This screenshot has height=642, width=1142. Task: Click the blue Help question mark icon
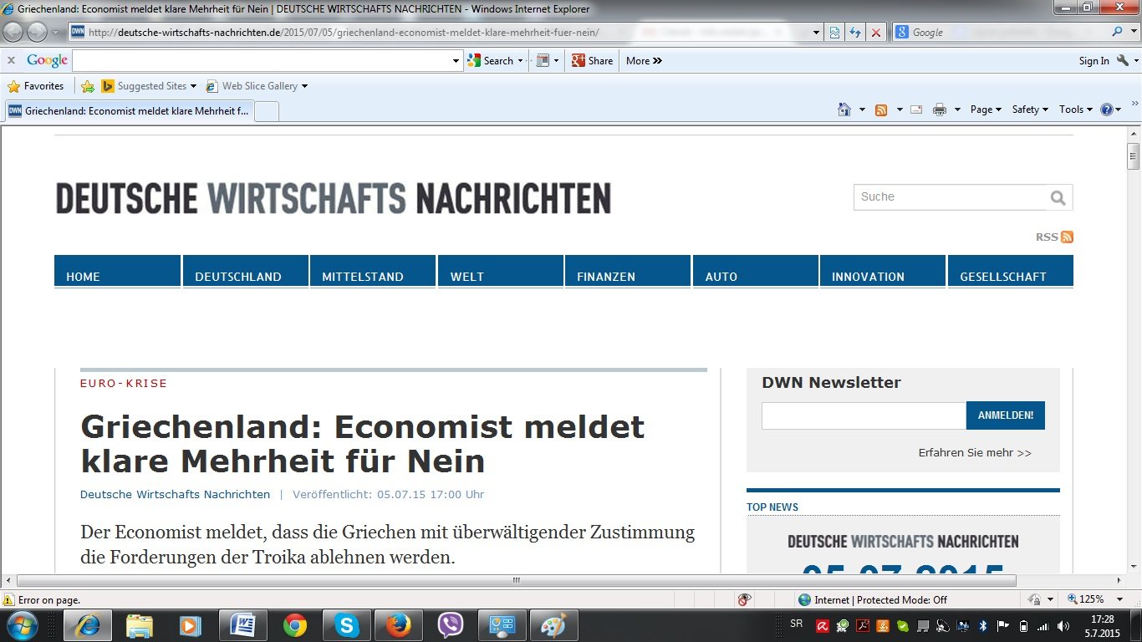[1107, 110]
